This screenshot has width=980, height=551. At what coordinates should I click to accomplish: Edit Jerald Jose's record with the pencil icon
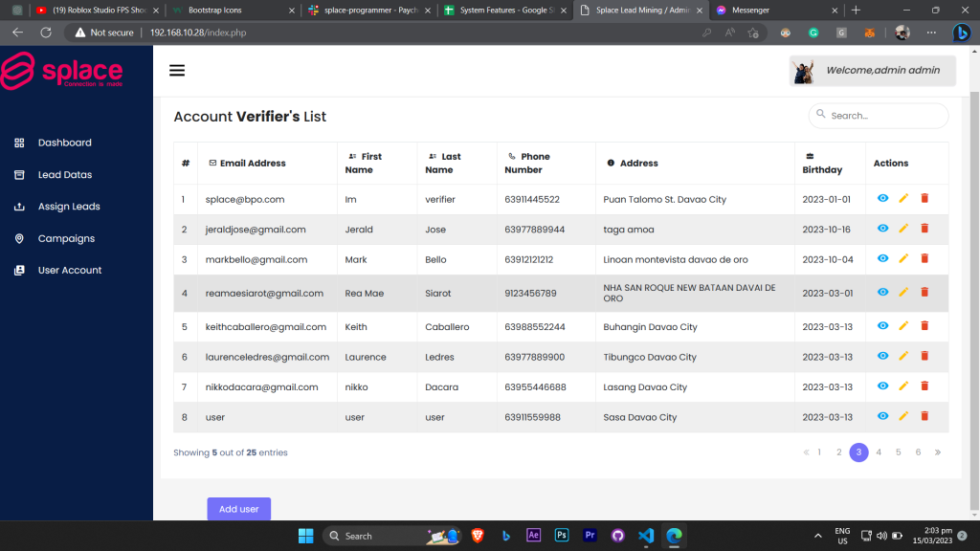[902, 229]
